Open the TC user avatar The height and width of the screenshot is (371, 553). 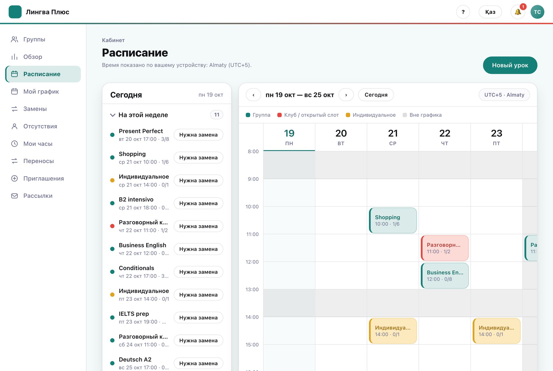point(537,12)
